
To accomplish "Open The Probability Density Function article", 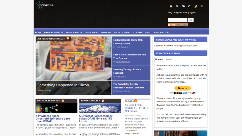I will coord(129,86).
